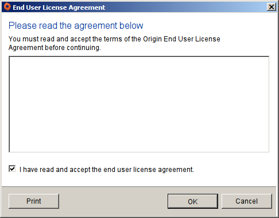Toggle the checkmark box beside the accept text
279x218 pixels.
pyautogui.click(x=12, y=169)
